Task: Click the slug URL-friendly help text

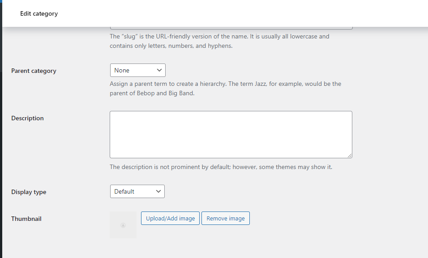Action: (219, 41)
